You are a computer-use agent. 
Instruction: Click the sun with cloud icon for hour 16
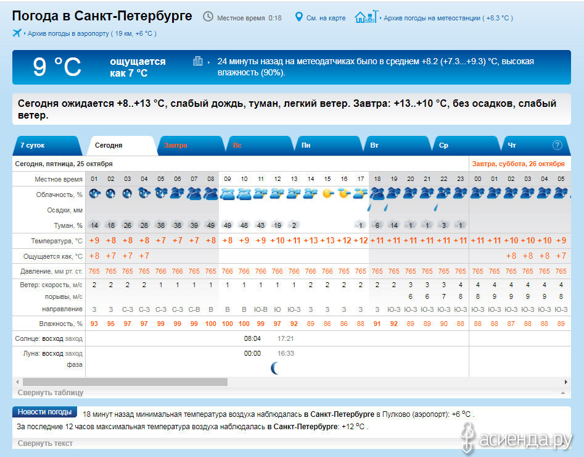pyautogui.click(x=344, y=194)
